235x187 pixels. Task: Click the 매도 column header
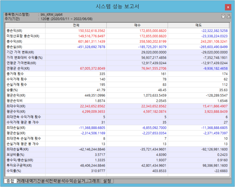pos(199,25)
